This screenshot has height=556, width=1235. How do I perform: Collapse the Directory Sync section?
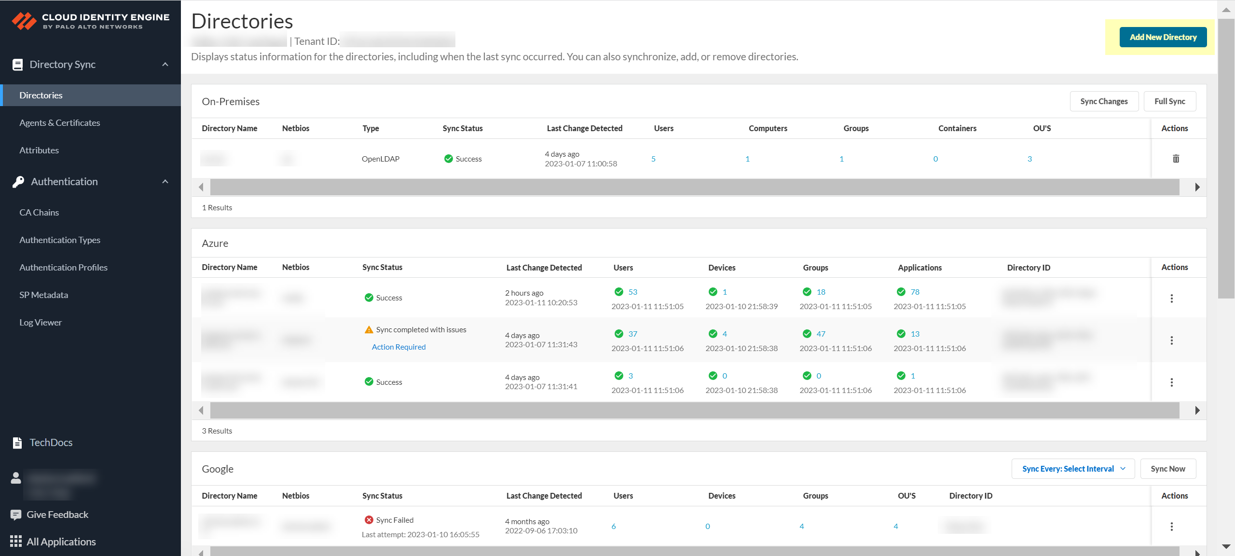[x=165, y=65]
